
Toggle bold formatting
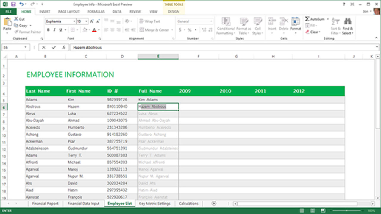[48, 30]
